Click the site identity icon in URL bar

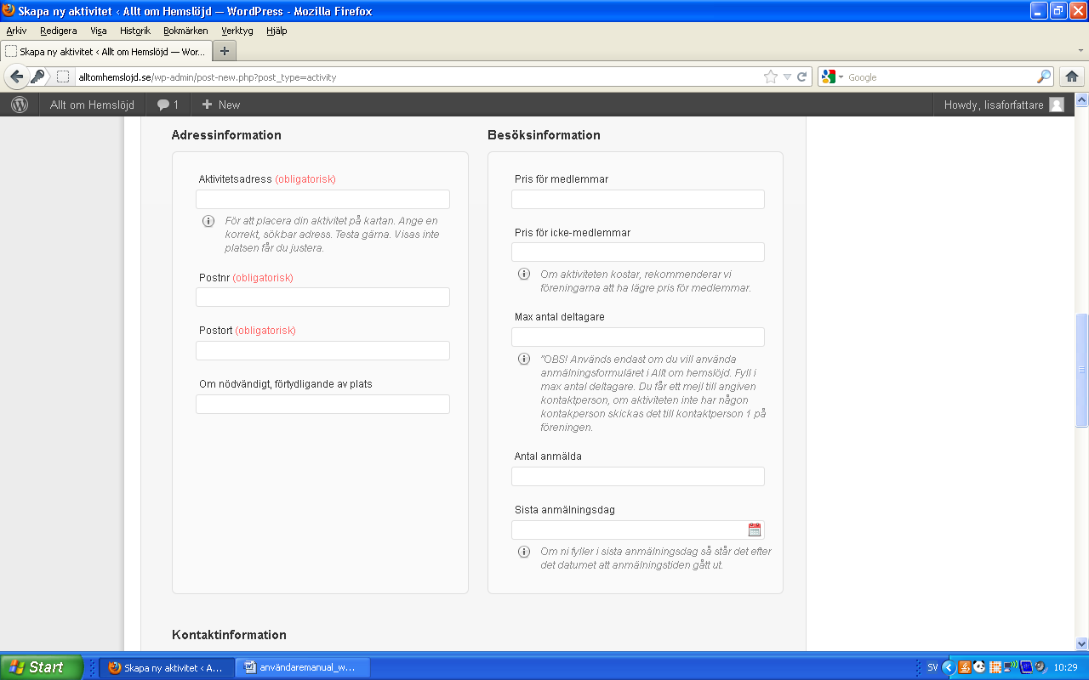point(63,76)
